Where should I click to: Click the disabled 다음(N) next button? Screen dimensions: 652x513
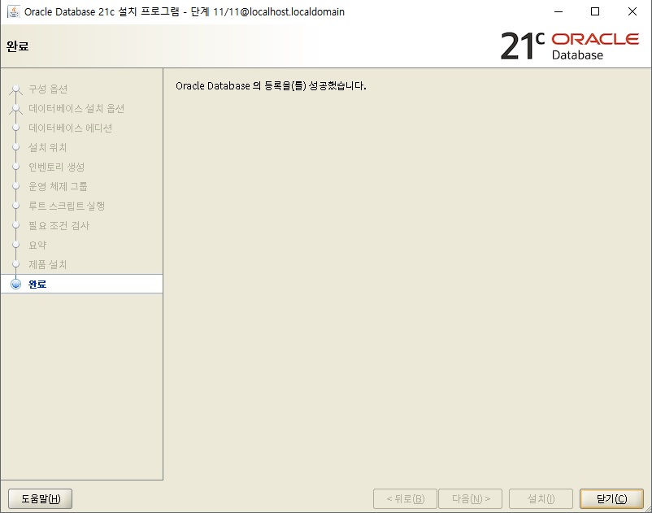(470, 498)
